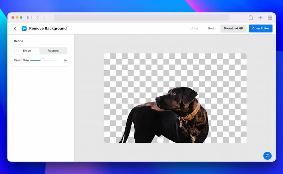This screenshot has height=174, width=283.
Task: Click the Brush Size slider handle
Action: [42, 60]
